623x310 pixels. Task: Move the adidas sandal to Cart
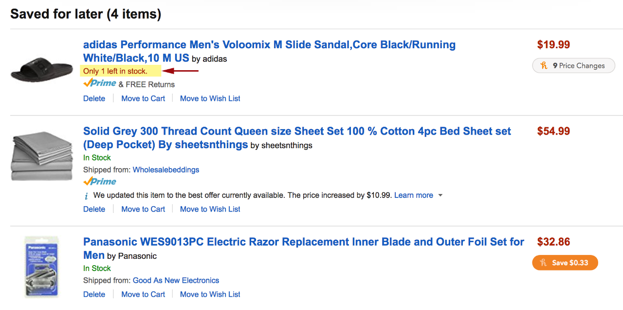tap(143, 98)
